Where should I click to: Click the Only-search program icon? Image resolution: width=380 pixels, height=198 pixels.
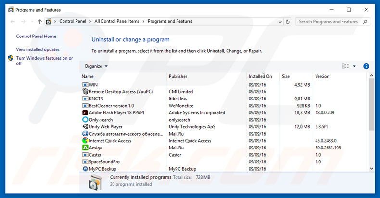(x=85, y=120)
